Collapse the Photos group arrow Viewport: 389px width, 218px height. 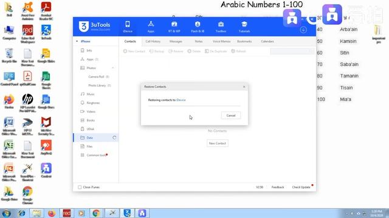pyautogui.click(x=113, y=68)
